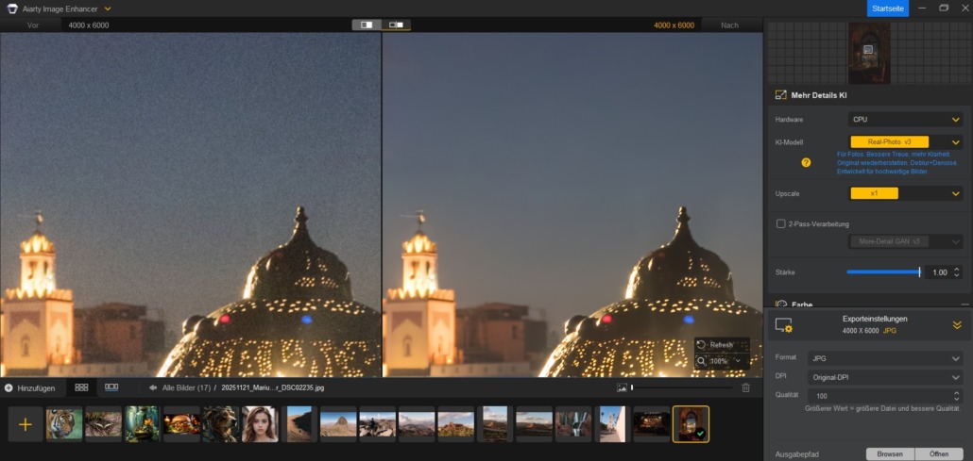Viewport: 973px width, 461px height.
Task: Click the trash delete icon
Action: pyautogui.click(x=745, y=387)
